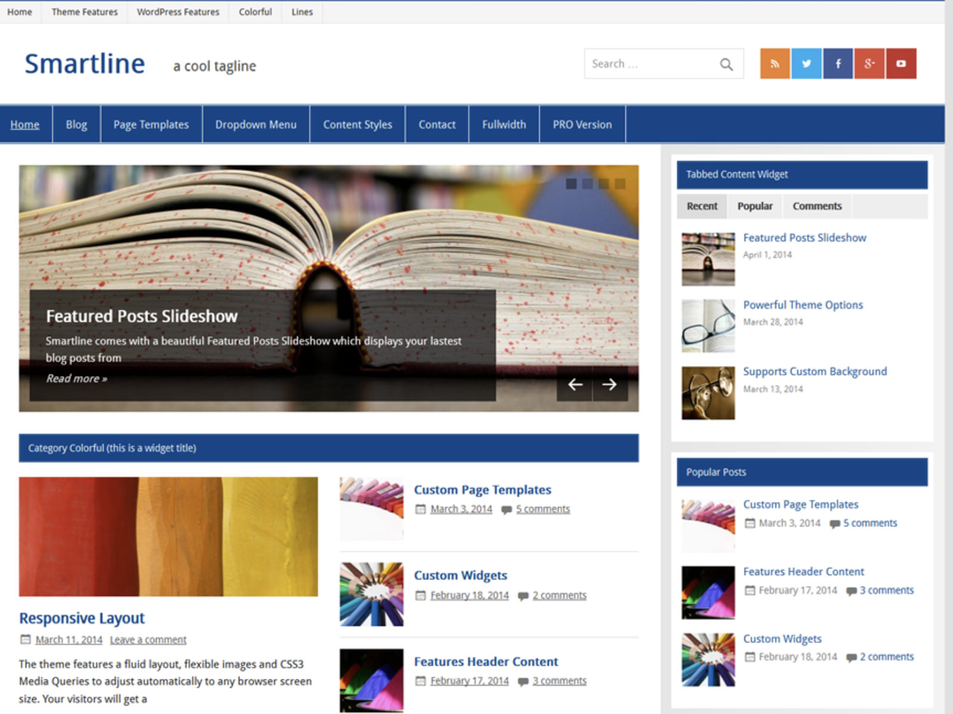Open the Facebook social icon
This screenshot has width=953, height=714.
[x=838, y=64]
